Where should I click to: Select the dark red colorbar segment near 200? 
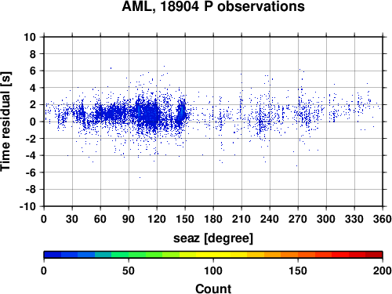pos(374,255)
